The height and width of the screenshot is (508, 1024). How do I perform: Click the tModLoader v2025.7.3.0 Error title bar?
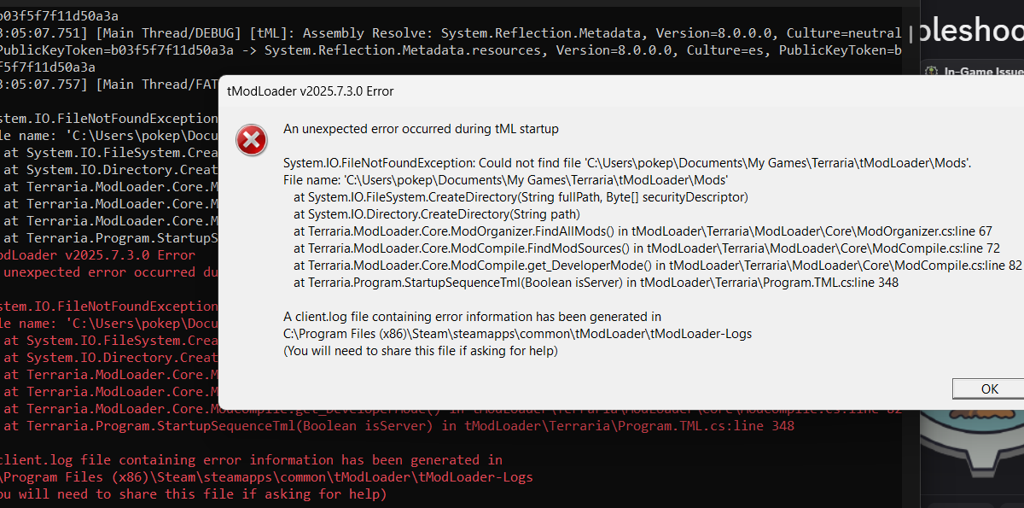(x=311, y=91)
